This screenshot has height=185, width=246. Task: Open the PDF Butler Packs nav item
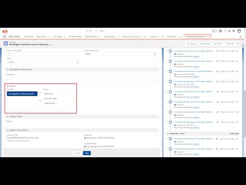92,36
